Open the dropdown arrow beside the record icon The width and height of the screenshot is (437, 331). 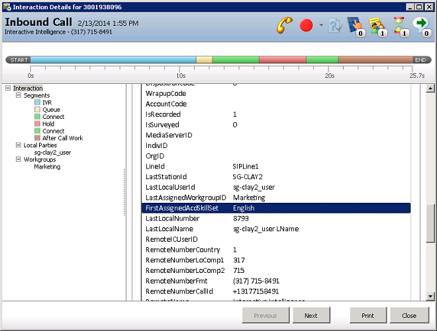321,26
